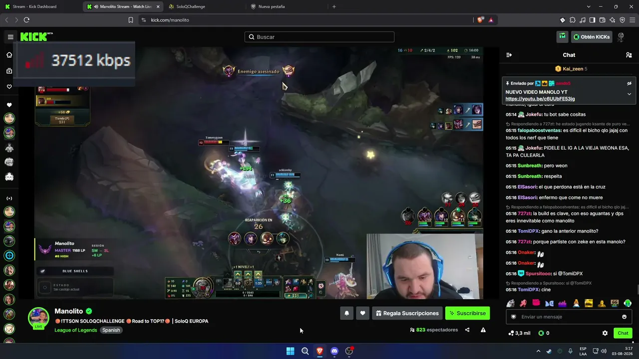Collapse the chat panel arrow icon
The image size is (639, 359).
509,55
